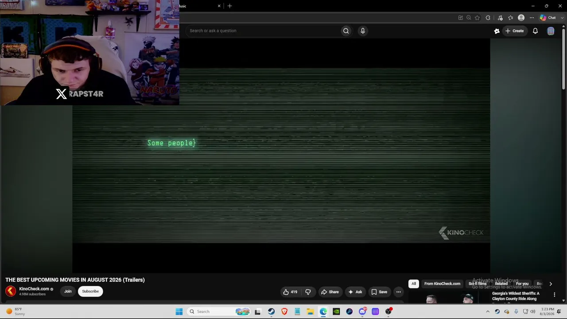Open browser extensions puzzle icon

click(488, 18)
